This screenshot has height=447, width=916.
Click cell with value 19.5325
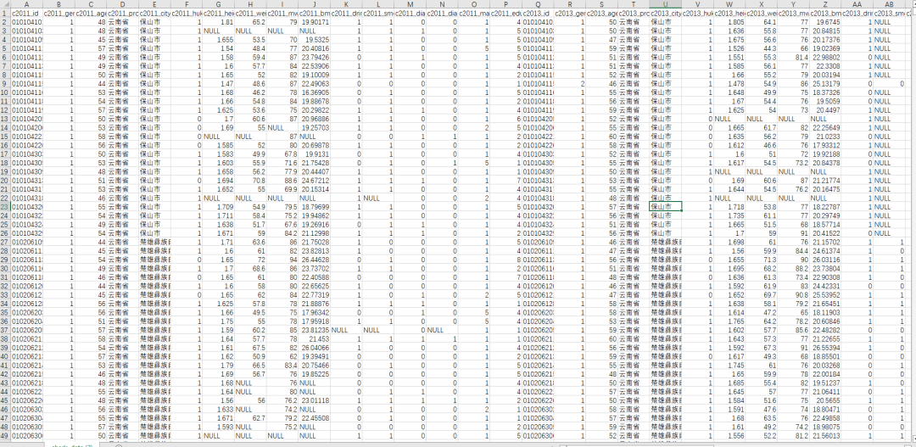(315, 39)
